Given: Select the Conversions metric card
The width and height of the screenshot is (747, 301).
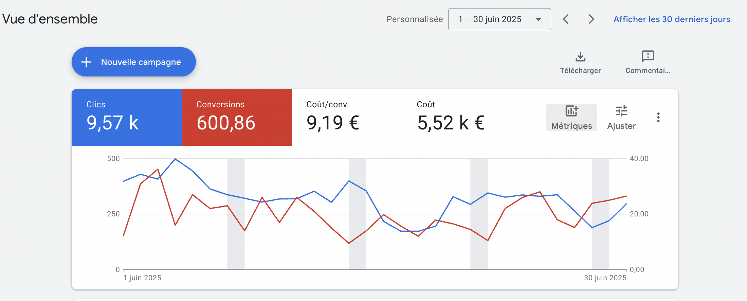Looking at the screenshot, I should coord(237,117).
